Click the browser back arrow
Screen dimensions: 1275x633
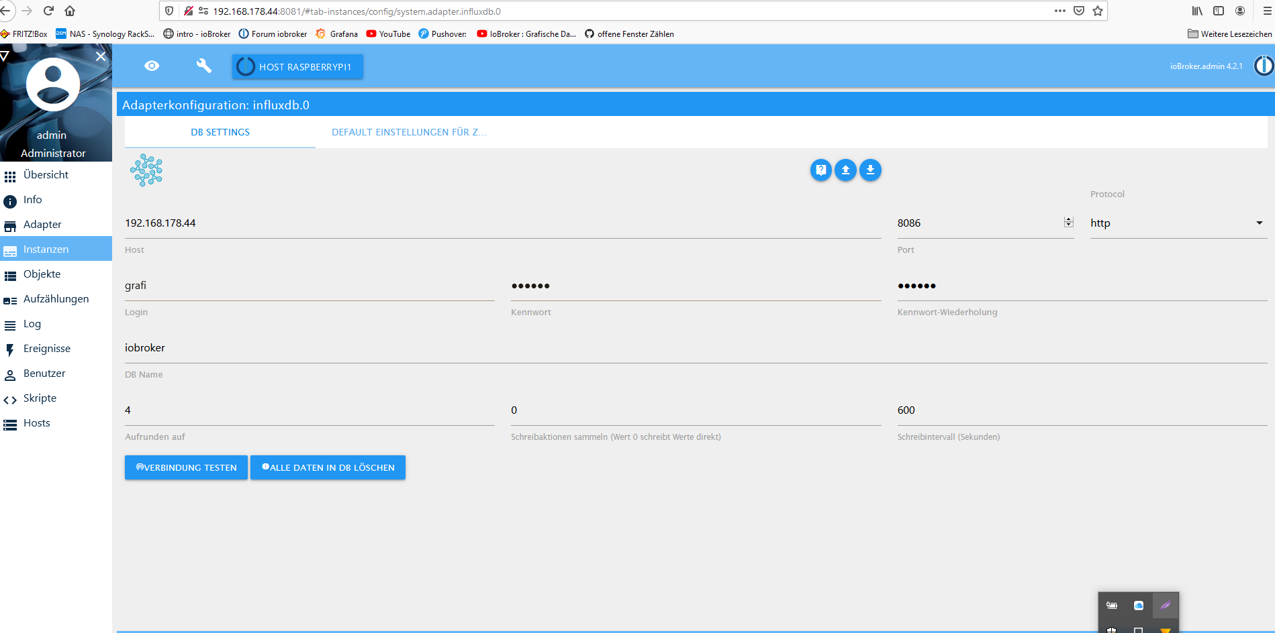[5, 11]
